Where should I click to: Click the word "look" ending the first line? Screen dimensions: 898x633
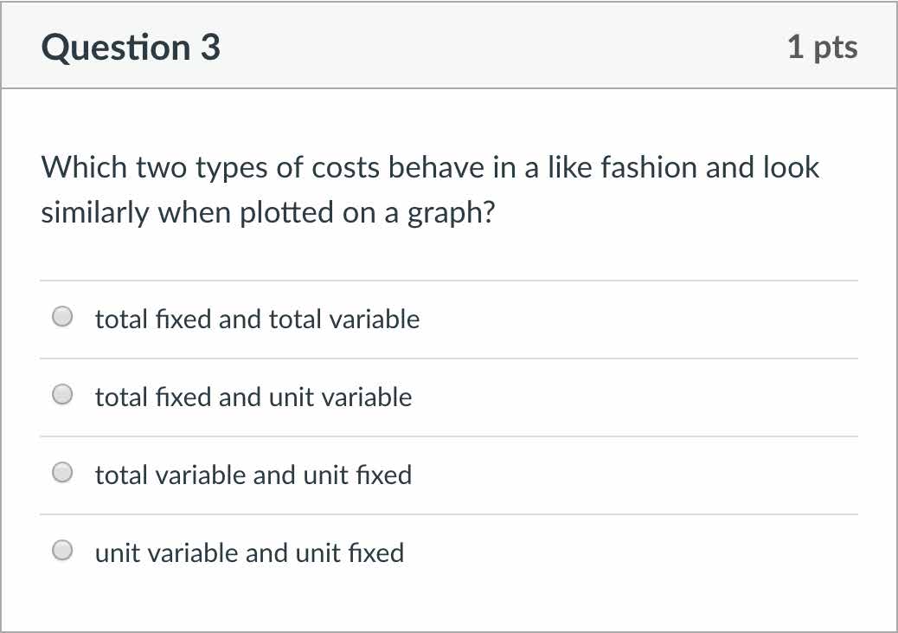tap(790, 167)
